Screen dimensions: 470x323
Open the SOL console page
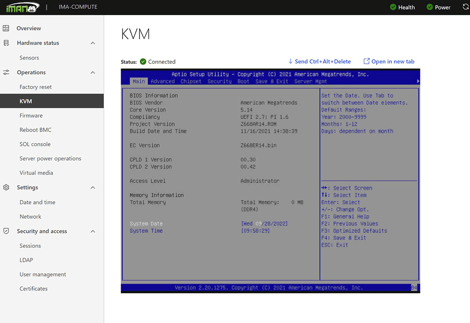(x=35, y=144)
